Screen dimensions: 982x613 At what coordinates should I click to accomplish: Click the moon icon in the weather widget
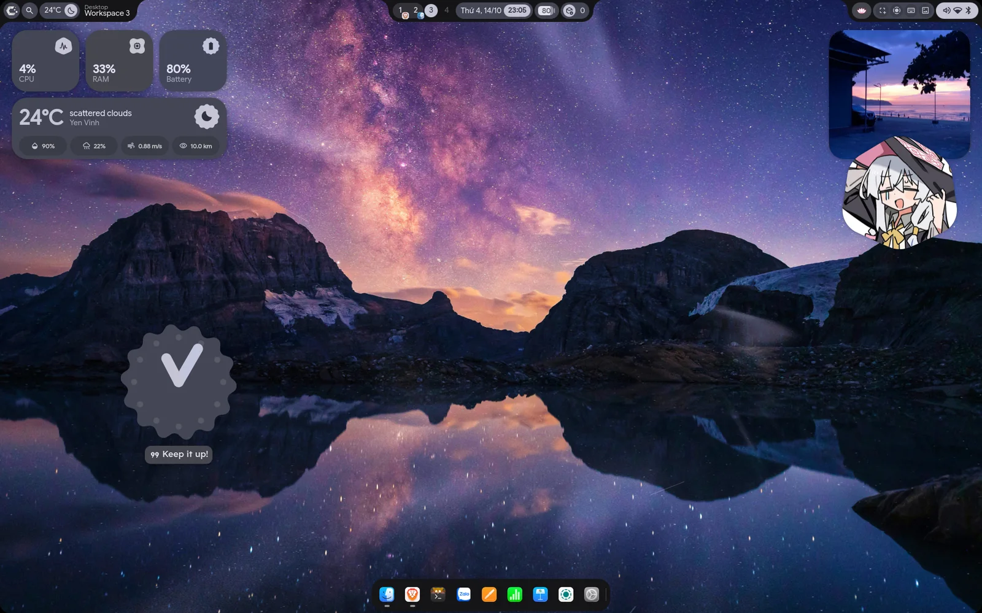pyautogui.click(x=207, y=117)
